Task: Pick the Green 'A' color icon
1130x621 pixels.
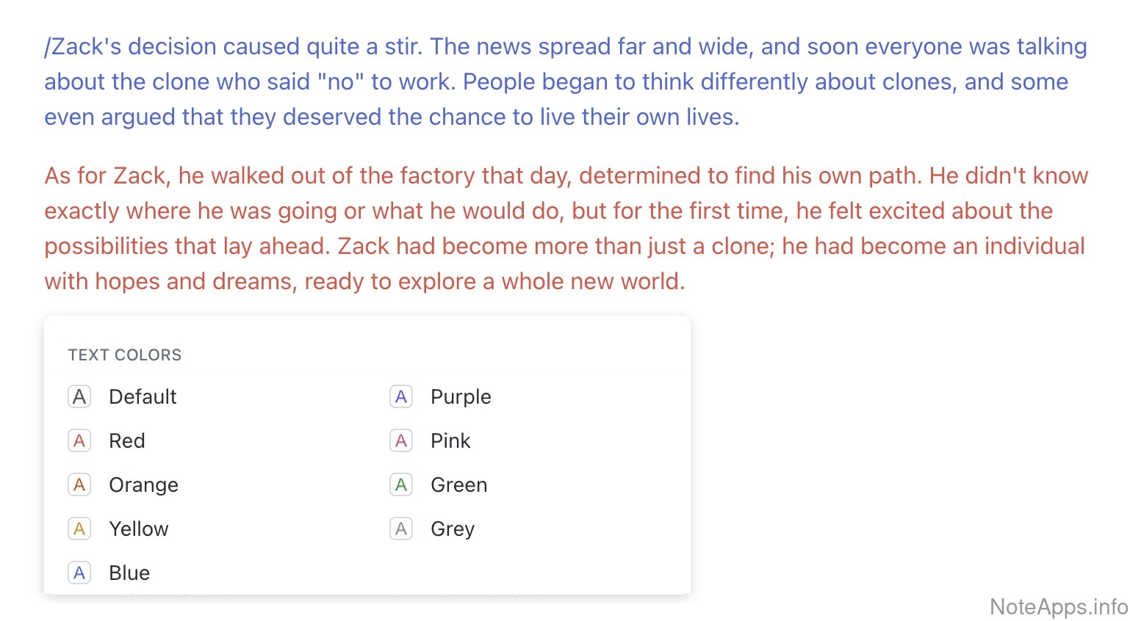Action: pos(401,485)
